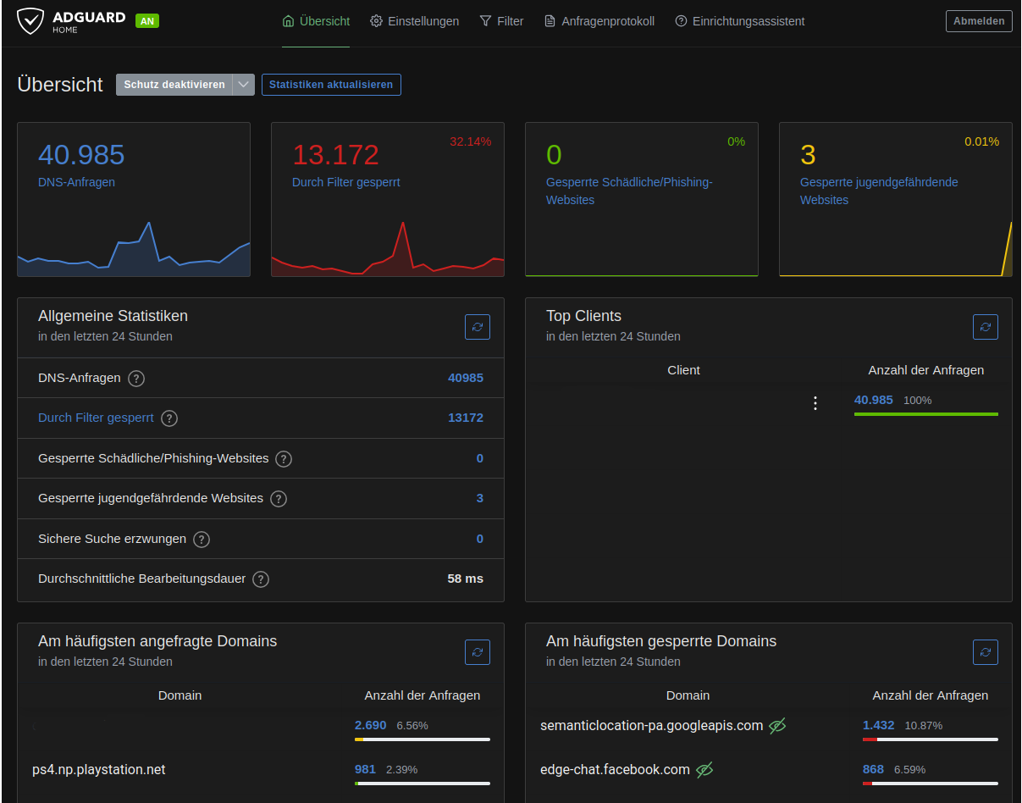This screenshot has width=1022, height=803.
Task: Refresh the häufigsten angefragte Domains panel
Action: (477, 652)
